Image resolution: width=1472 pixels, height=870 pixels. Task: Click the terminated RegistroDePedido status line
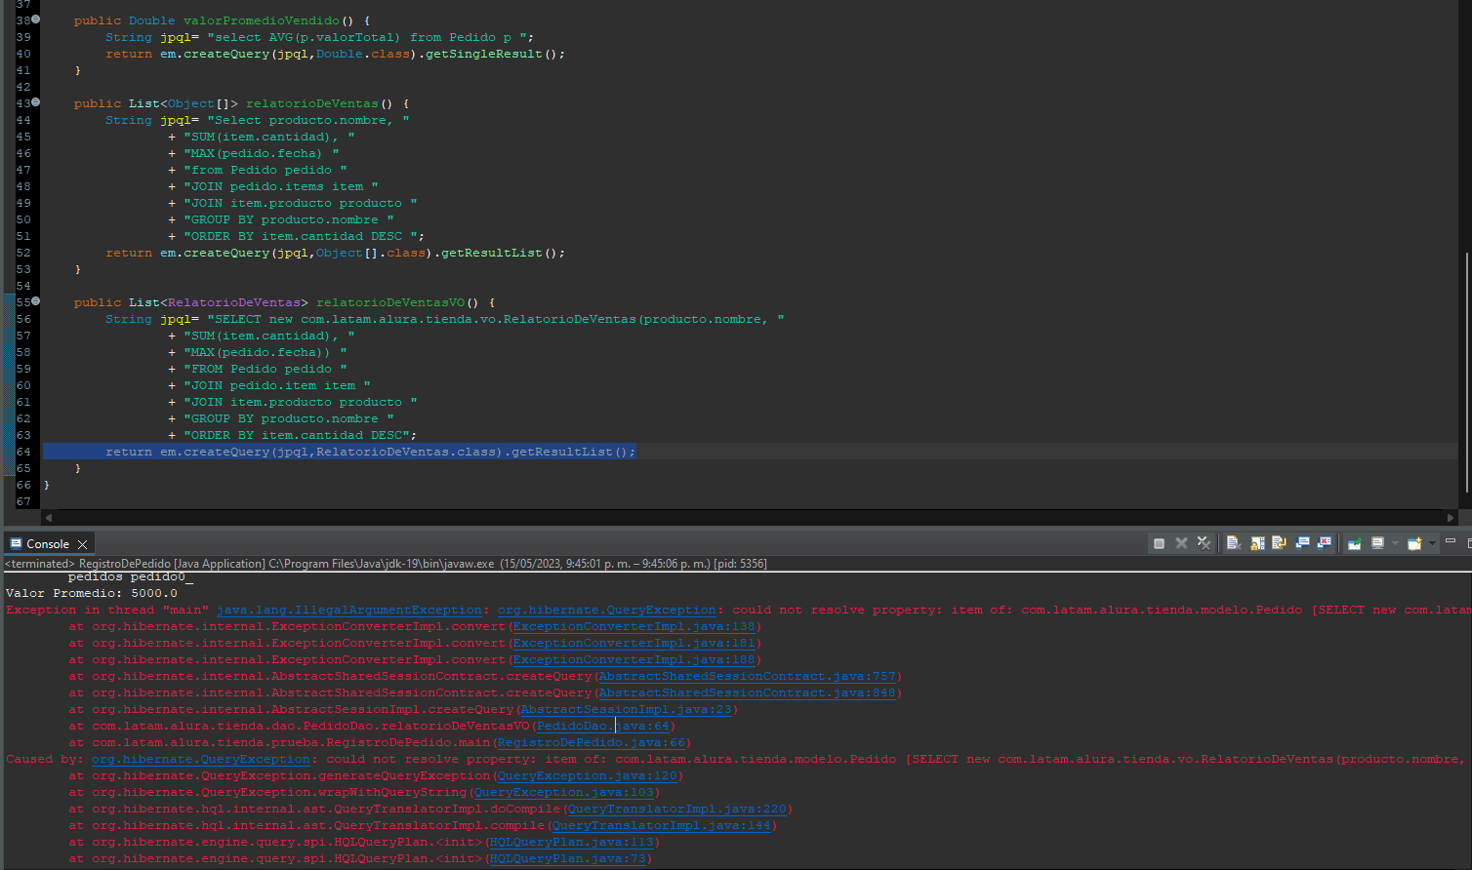click(x=386, y=564)
